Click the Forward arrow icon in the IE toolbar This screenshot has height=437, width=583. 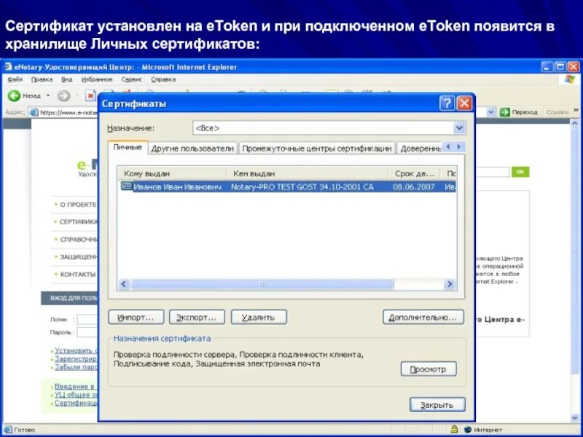[63, 96]
